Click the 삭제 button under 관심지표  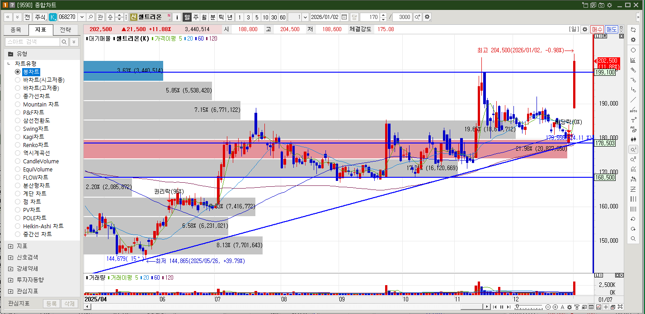coord(69,304)
